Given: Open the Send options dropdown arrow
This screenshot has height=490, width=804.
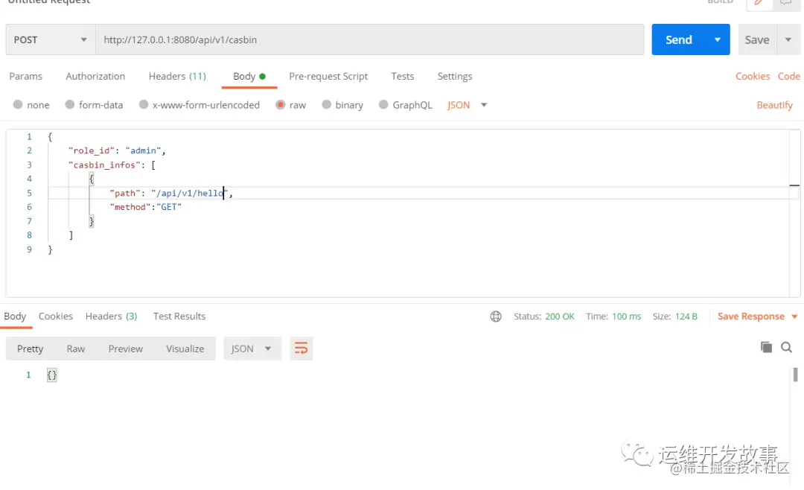Looking at the screenshot, I should pos(718,39).
